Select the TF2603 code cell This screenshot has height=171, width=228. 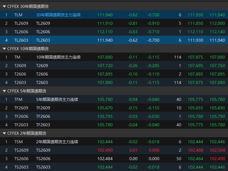pos(21,125)
